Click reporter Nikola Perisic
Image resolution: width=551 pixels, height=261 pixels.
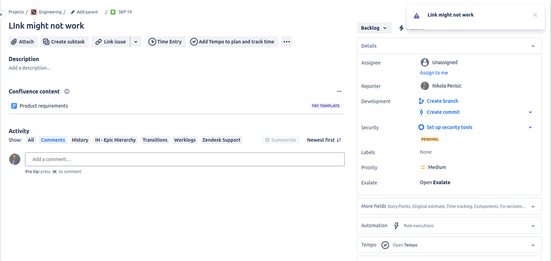441,86
